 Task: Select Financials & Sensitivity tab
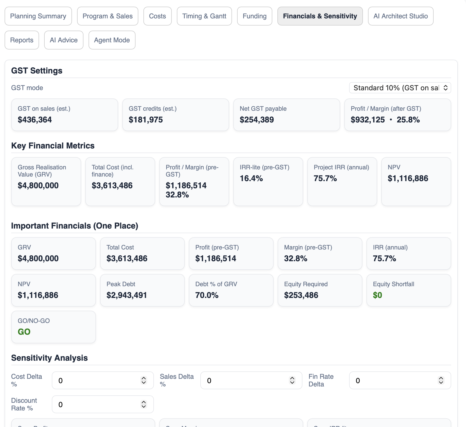click(x=320, y=16)
